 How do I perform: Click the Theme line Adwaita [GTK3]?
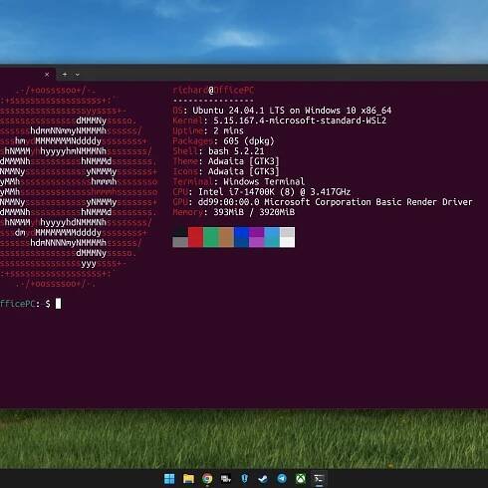(x=226, y=161)
